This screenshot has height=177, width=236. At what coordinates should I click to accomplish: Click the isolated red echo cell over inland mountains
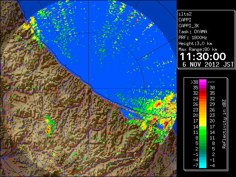[x=48, y=130]
